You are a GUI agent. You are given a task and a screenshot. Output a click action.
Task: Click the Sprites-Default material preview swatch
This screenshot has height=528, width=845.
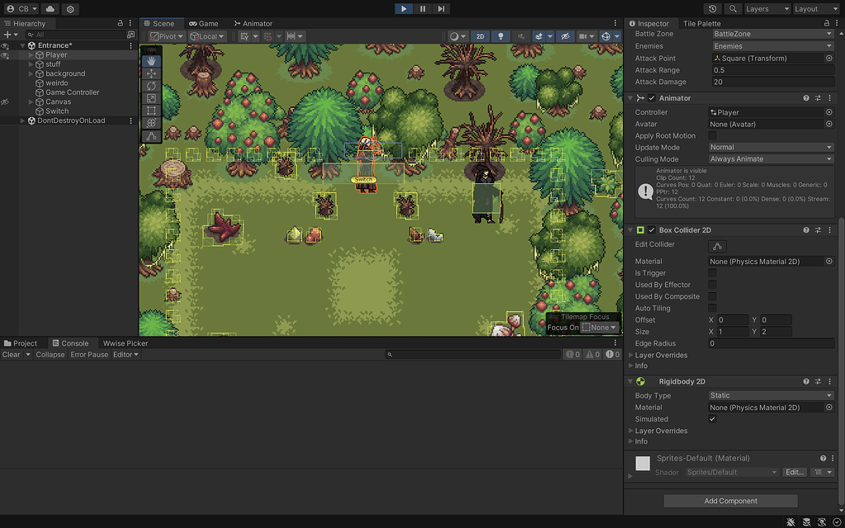[x=641, y=464]
